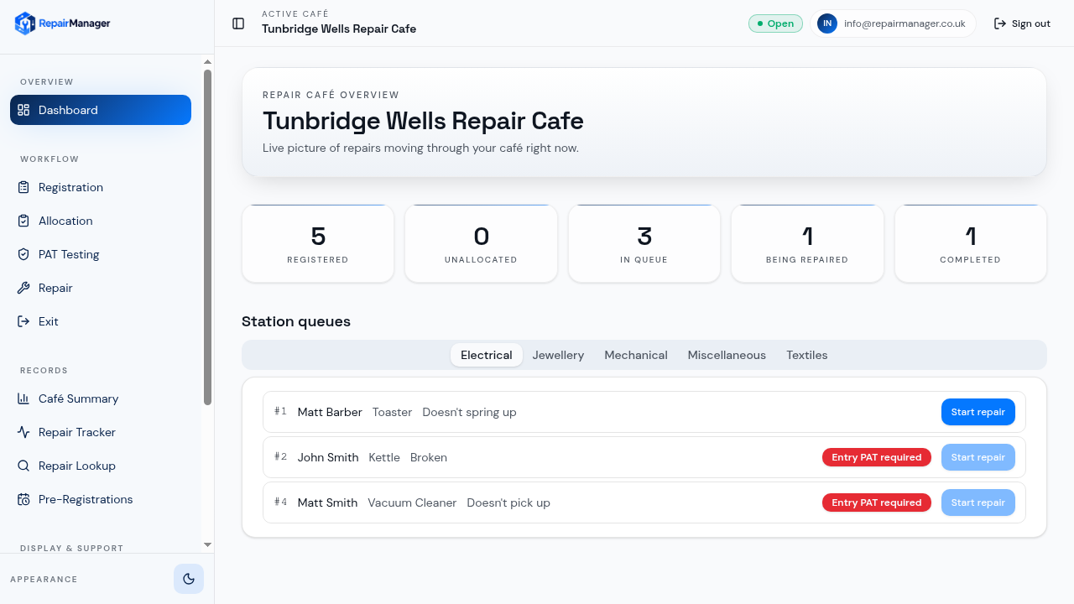Image resolution: width=1074 pixels, height=604 pixels.
Task: Click the In Queue count card
Action: coord(644,243)
